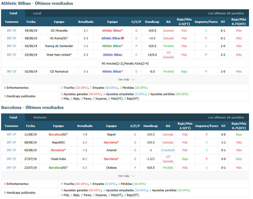253x199 pixels.
Task: Switch to the Local tab
Action: point(37,13)
